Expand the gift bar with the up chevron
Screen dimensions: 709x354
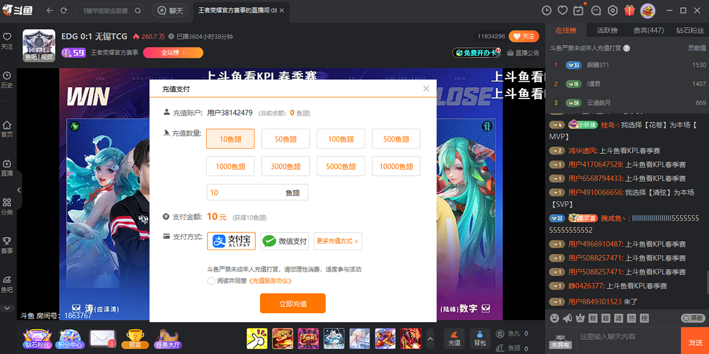(430, 338)
